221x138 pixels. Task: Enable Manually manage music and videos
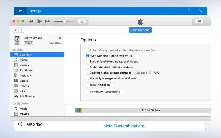click(88, 78)
